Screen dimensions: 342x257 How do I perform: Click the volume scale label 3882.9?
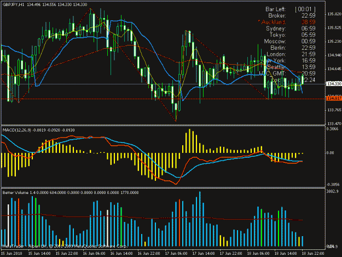[x=332, y=191]
